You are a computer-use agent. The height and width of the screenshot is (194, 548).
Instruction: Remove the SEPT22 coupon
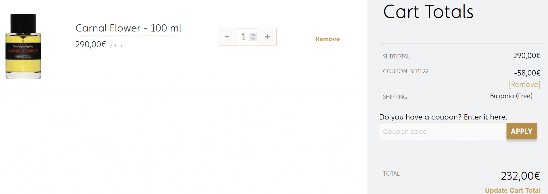click(524, 84)
